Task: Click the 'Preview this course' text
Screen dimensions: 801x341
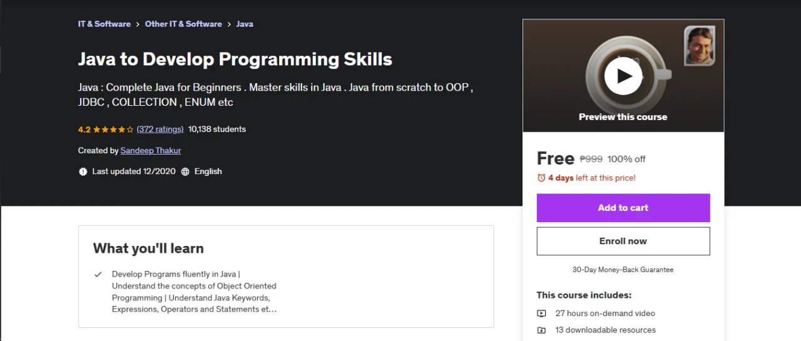Action: [x=623, y=117]
